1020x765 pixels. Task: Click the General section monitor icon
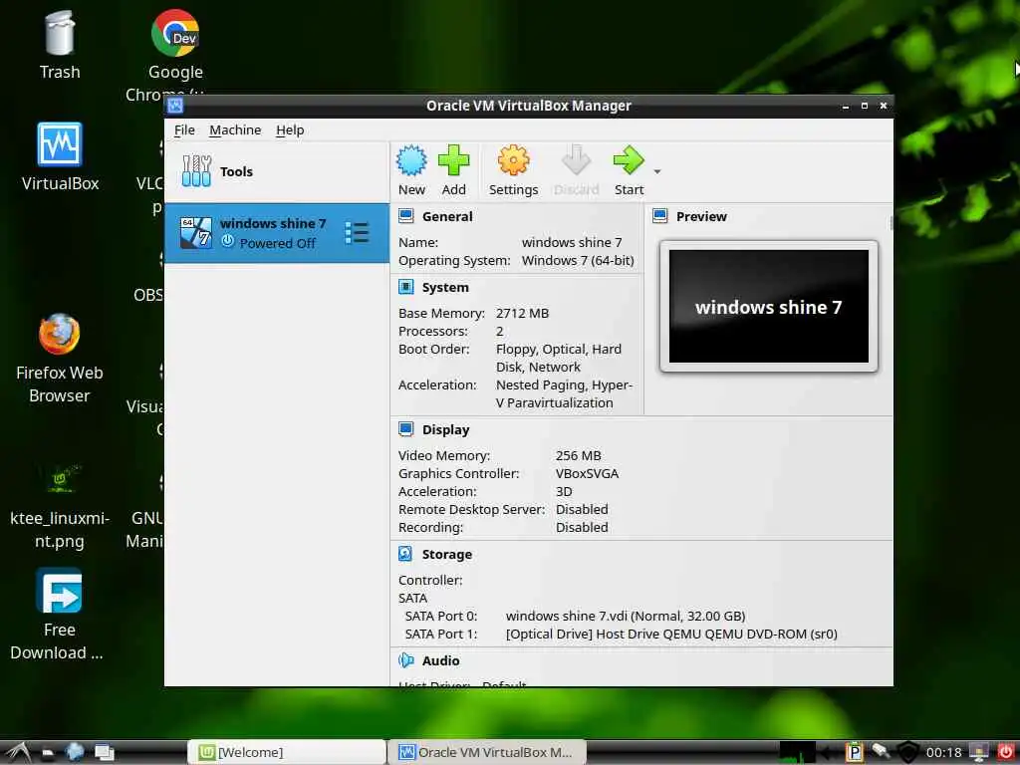coord(406,216)
